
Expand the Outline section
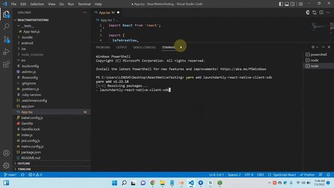(23, 163)
